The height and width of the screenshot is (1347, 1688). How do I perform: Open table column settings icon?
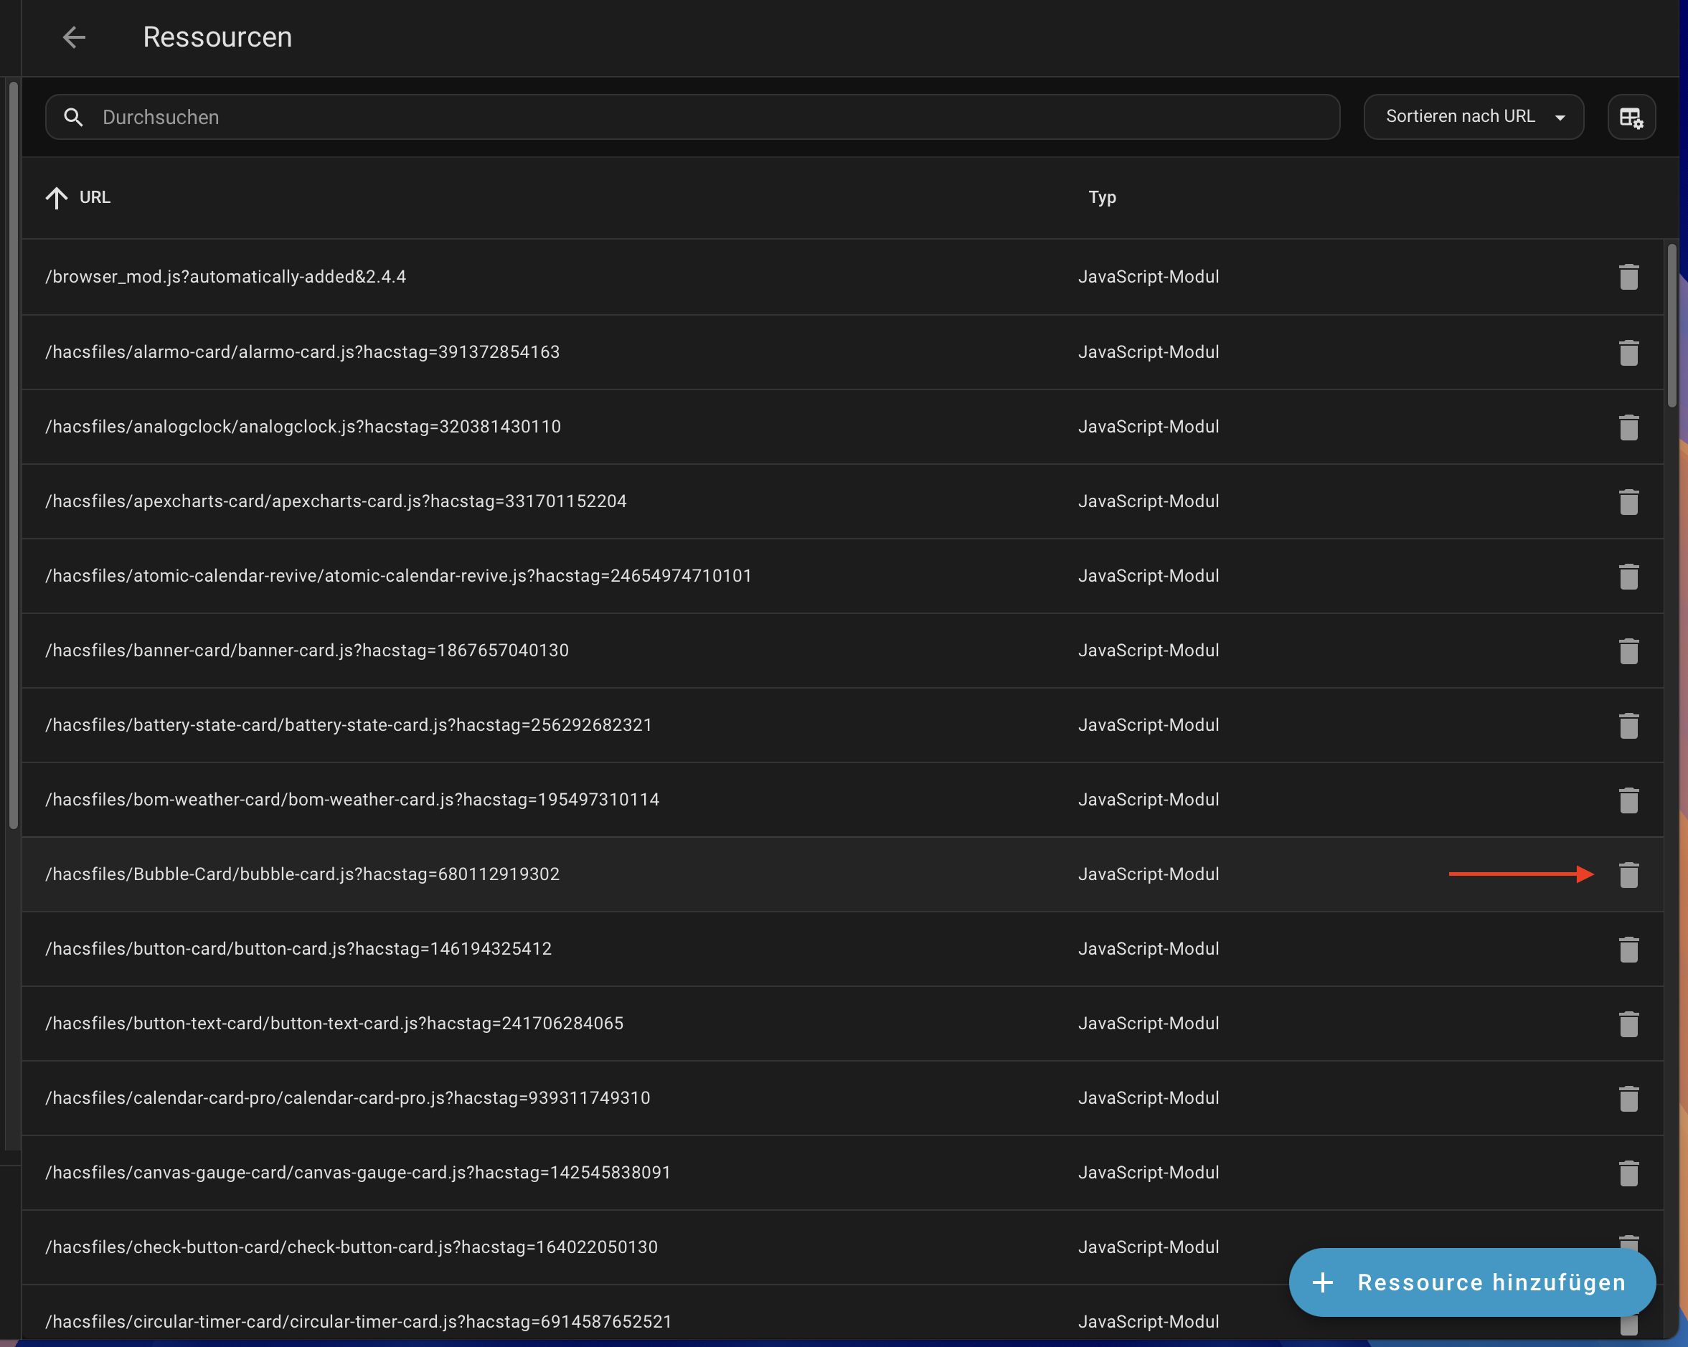[x=1631, y=118]
